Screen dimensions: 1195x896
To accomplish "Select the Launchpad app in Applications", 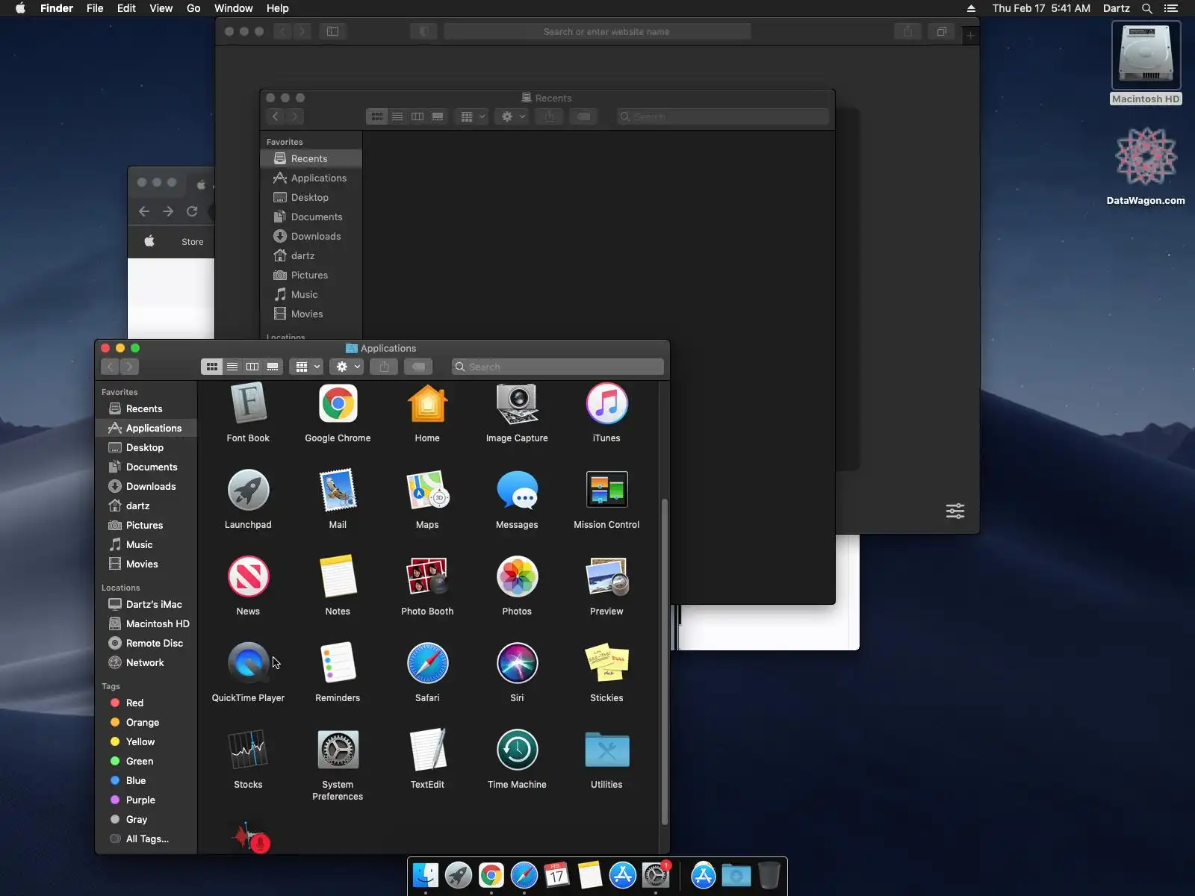I will pyautogui.click(x=248, y=491).
